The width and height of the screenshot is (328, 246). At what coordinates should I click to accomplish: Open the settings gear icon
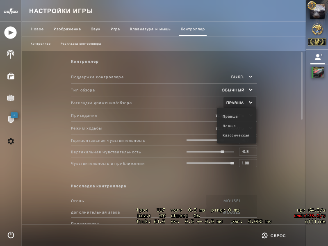point(11,141)
